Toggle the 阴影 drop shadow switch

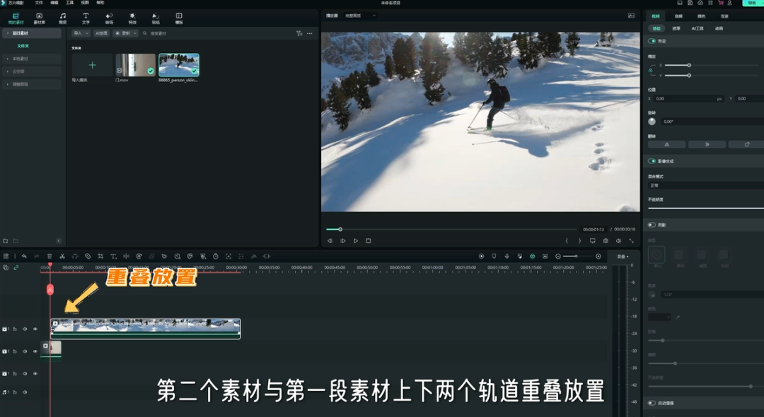[652, 225]
